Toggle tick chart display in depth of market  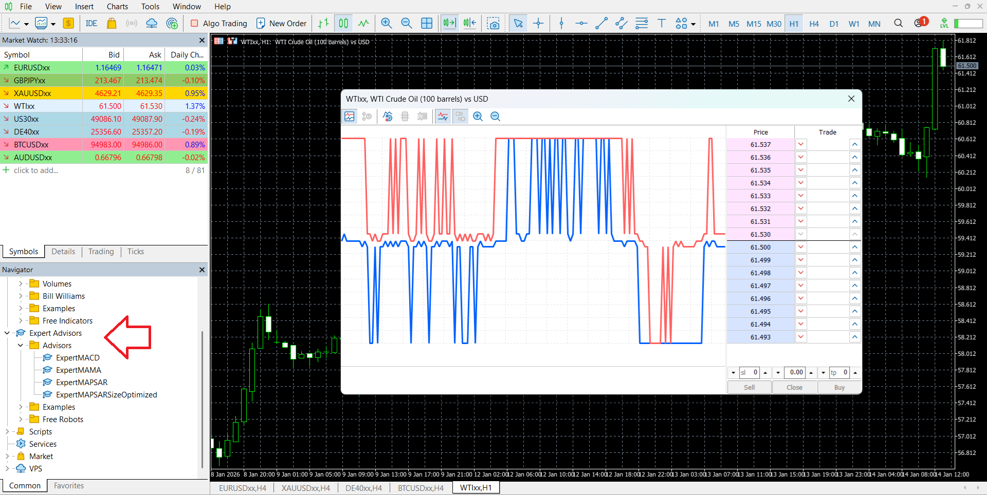[350, 117]
